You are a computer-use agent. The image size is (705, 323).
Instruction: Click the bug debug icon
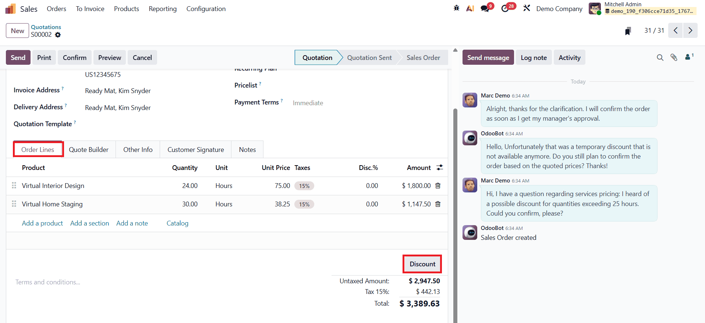[457, 8]
